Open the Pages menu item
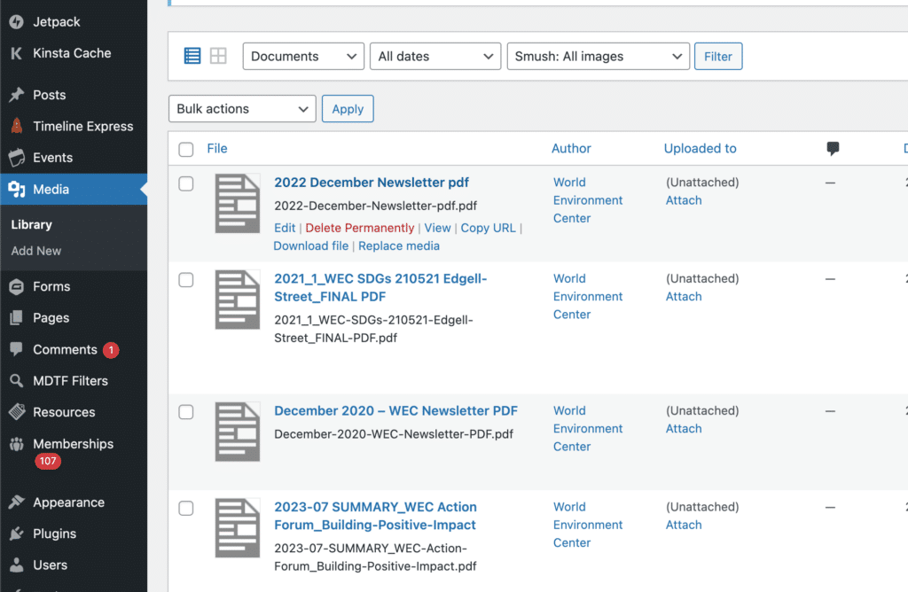908x592 pixels. click(x=51, y=318)
